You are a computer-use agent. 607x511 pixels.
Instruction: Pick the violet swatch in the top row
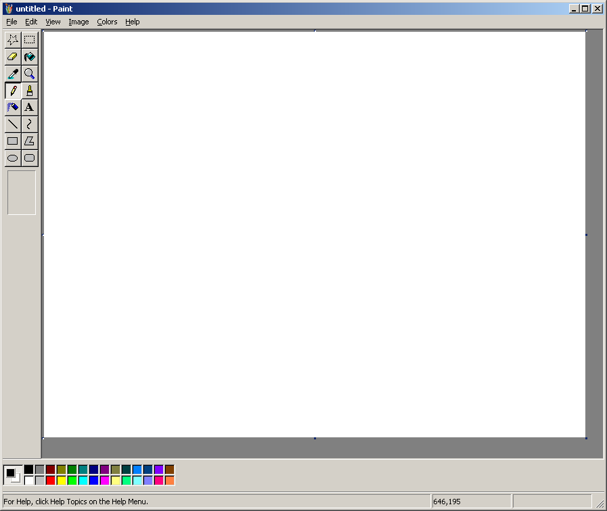pos(159,470)
